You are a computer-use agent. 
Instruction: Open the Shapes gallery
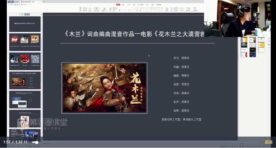(x=171, y=9)
